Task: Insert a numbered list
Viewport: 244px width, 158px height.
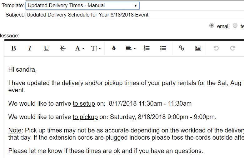Action: coord(147,48)
